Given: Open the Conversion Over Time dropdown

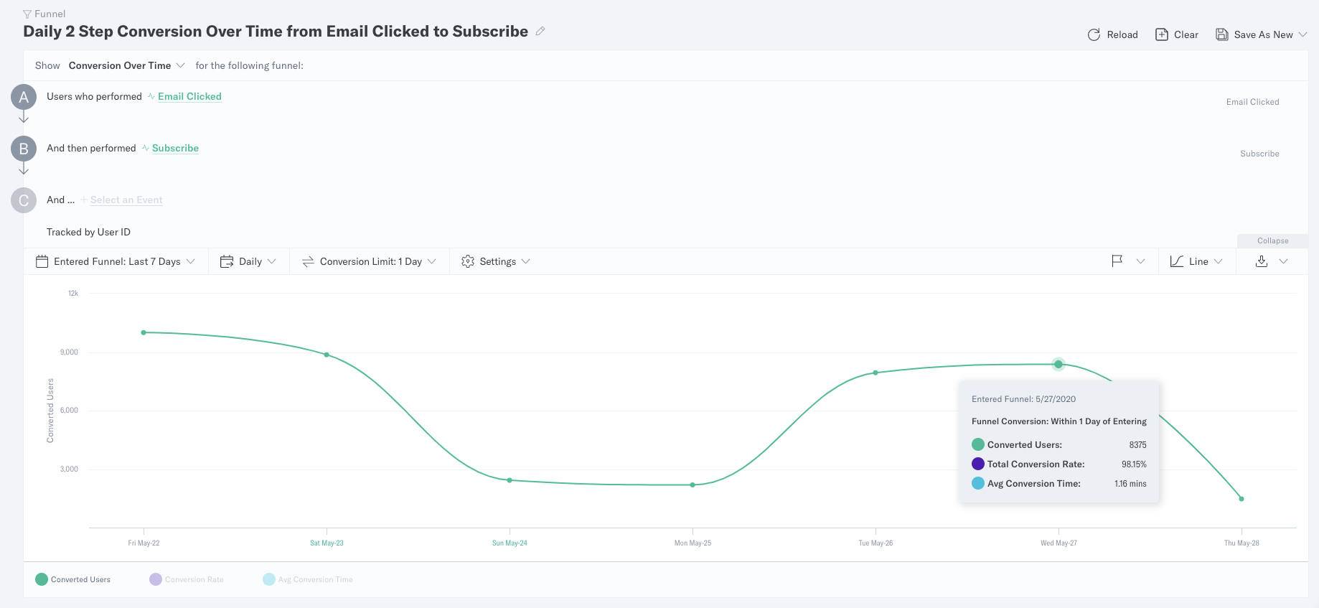Looking at the screenshot, I should pos(127,65).
